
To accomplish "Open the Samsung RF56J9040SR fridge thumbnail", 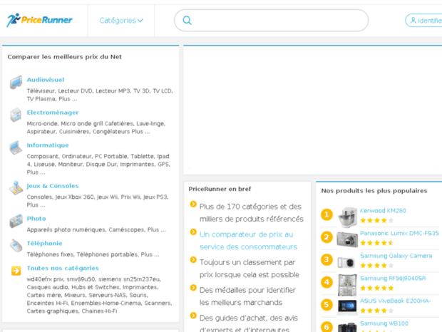I will pos(347,285).
